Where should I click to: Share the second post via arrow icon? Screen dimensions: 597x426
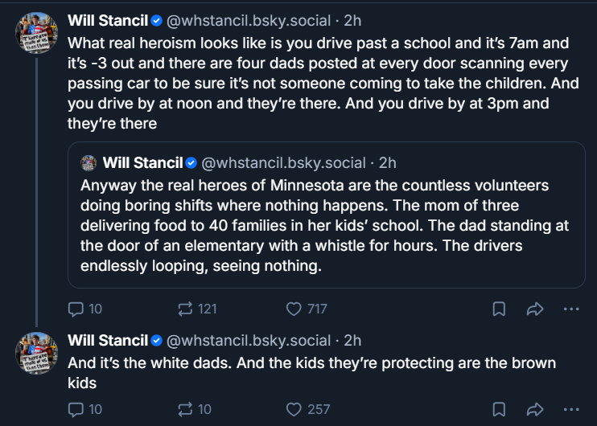click(x=535, y=409)
